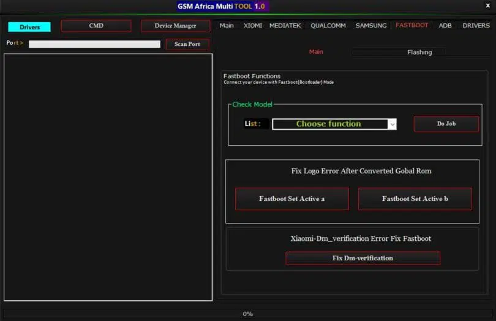Click the Drivers button in cyan

pyautogui.click(x=29, y=27)
